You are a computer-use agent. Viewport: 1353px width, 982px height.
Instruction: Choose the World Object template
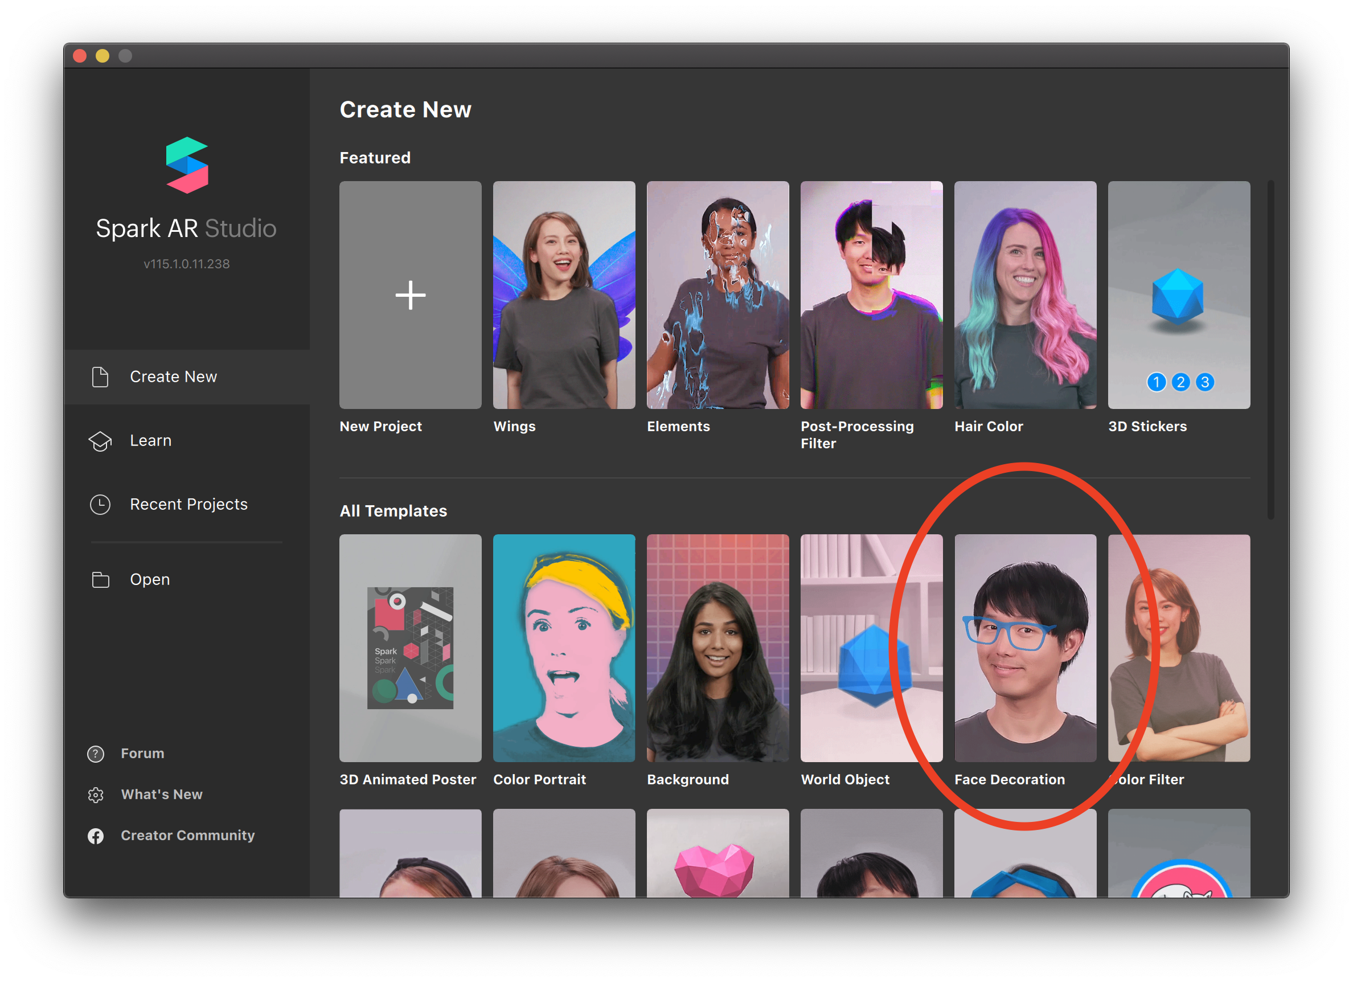[871, 648]
